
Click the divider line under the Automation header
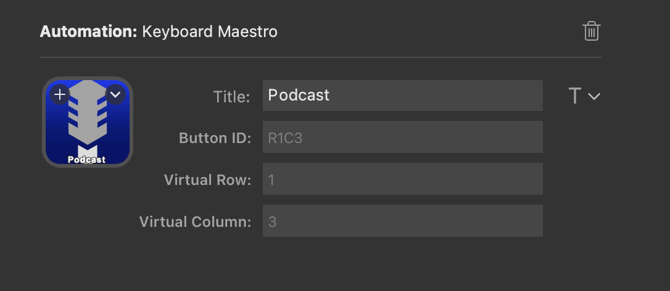coord(320,57)
